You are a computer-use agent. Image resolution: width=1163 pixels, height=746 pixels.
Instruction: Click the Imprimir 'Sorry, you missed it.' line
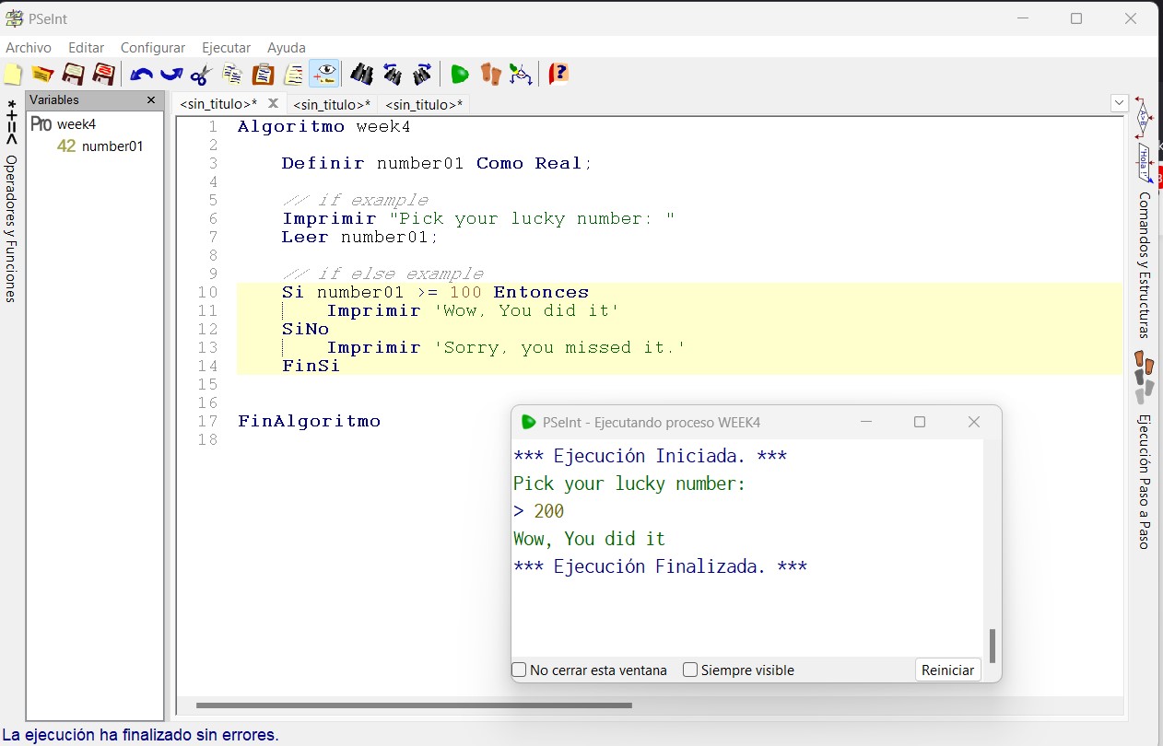506,347
